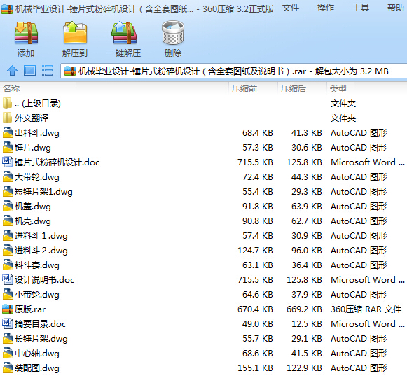Viewport: 407px width, 383px height.
Task: Click the 96.0 KB compressed size
Action: 307,251
